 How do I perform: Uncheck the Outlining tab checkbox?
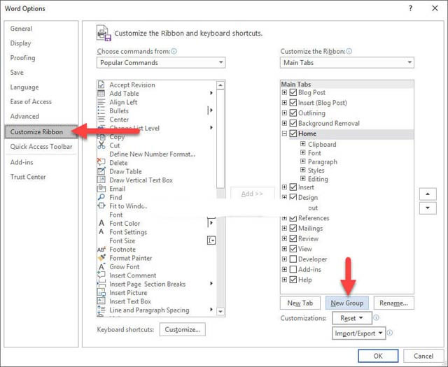[x=293, y=113]
